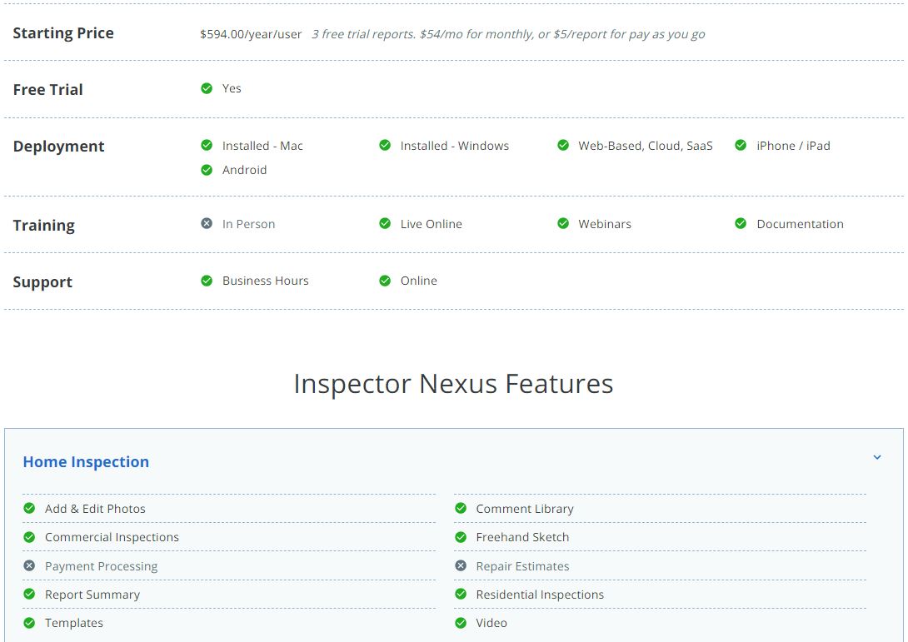Click the Documentation training label

[x=800, y=224]
